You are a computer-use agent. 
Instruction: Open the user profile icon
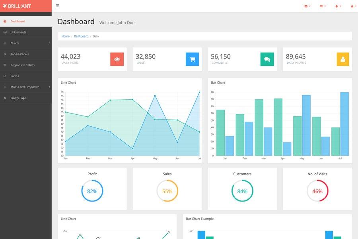click(351, 6)
